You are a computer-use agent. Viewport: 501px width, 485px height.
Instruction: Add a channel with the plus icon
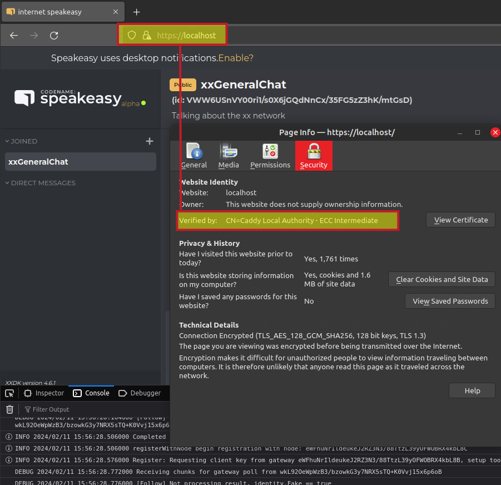pyautogui.click(x=150, y=141)
